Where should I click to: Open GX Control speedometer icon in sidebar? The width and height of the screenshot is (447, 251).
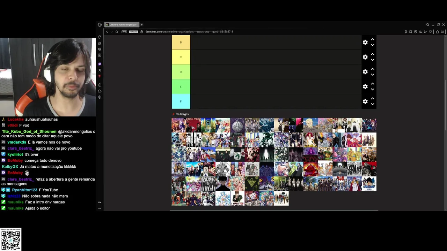[x=100, y=37]
